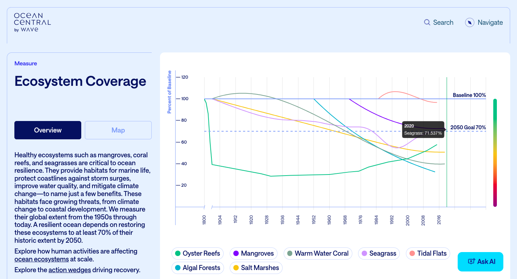Screen dimensions: 517x279
Task: Click the Baseline 100% label
Action: point(469,95)
